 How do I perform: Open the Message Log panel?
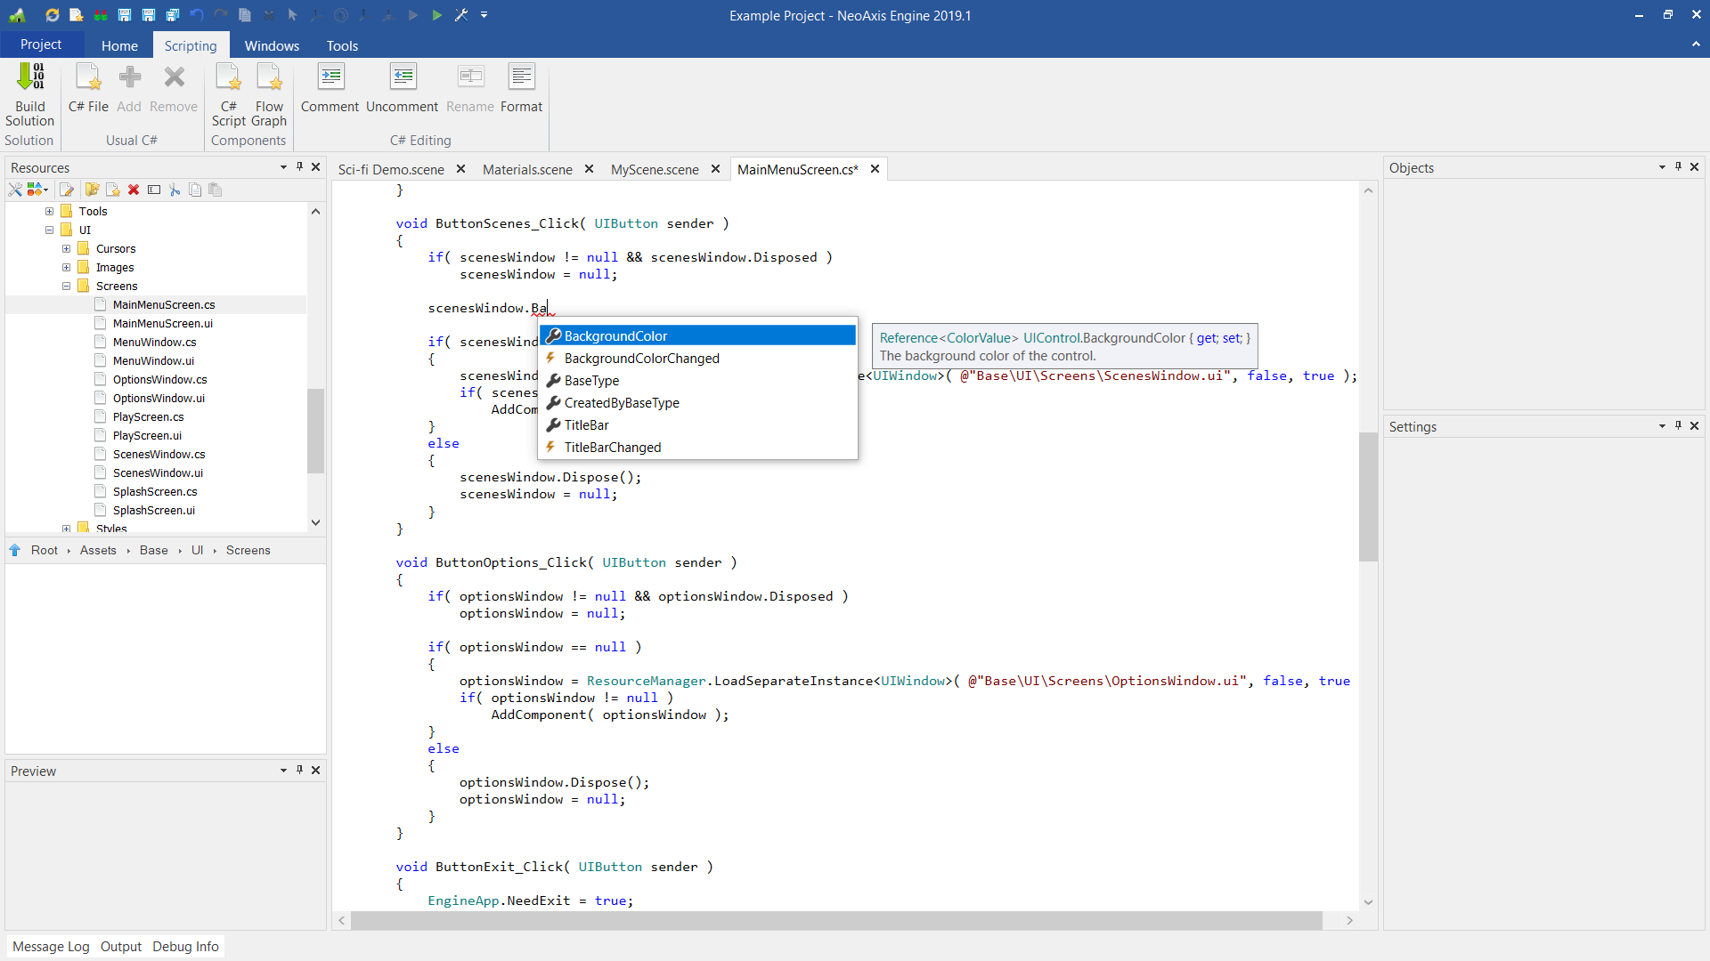(51, 946)
